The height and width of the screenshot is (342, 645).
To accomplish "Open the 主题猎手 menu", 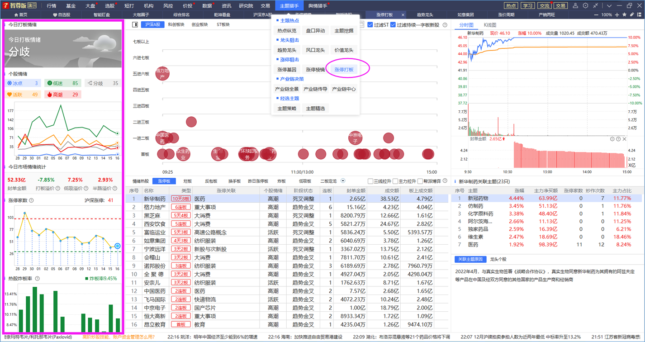I will click(289, 6).
